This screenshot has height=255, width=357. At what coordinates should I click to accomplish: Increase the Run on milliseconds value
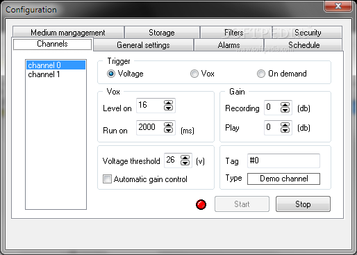[168, 125]
